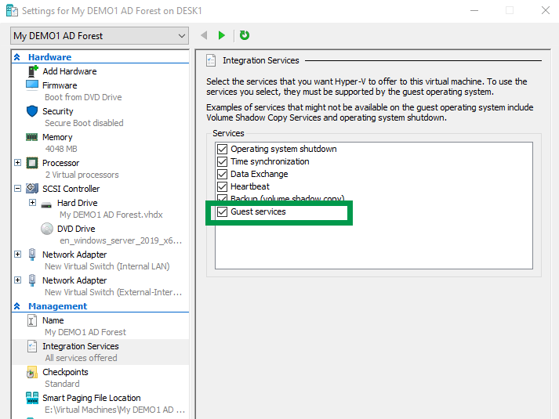Open the My DEMO1 AD Forest dropdown
Image resolution: width=559 pixels, height=419 pixels.
point(100,36)
